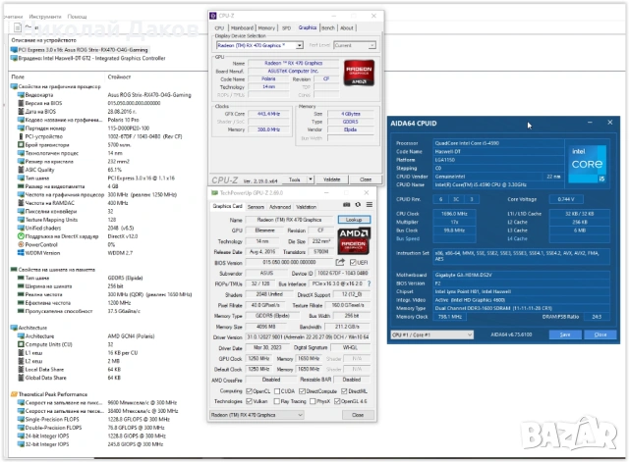Open the SPD tab in CPU-Z
The width and height of the screenshot is (629, 462).
point(286,28)
